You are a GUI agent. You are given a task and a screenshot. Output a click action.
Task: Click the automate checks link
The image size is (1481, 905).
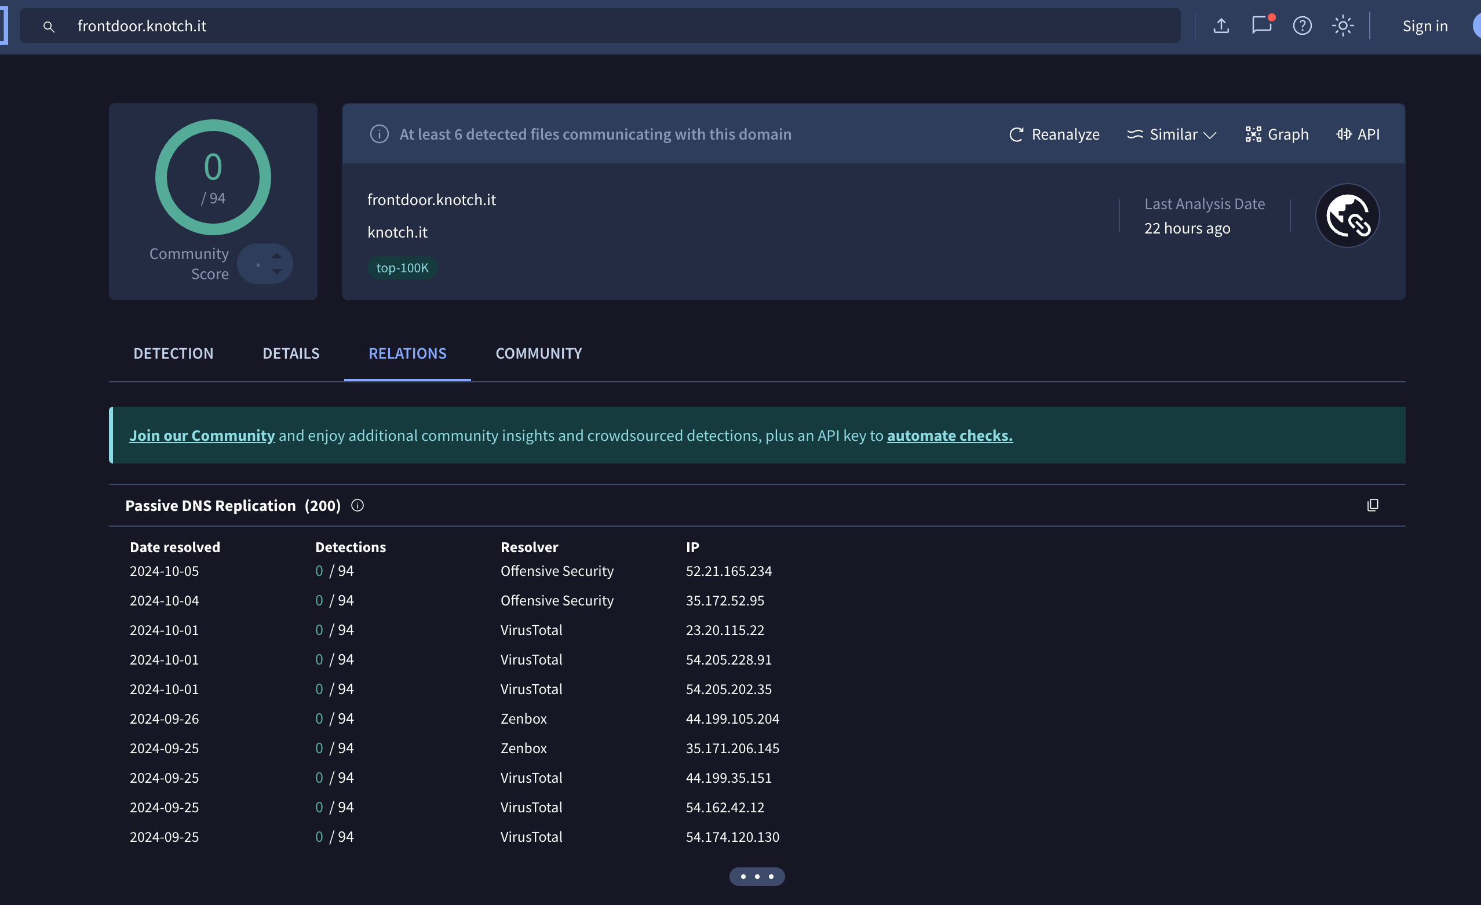950,435
